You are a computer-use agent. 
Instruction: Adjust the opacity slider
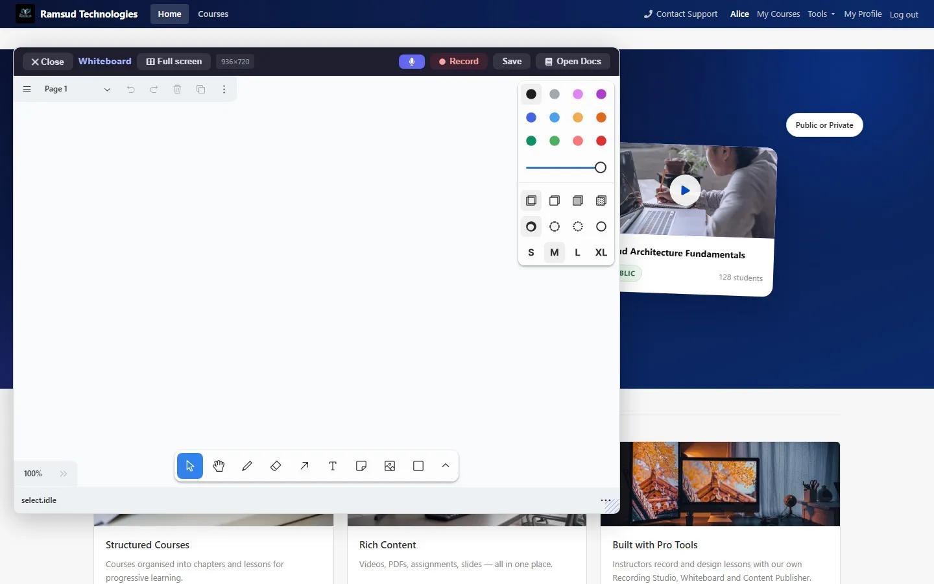566,167
